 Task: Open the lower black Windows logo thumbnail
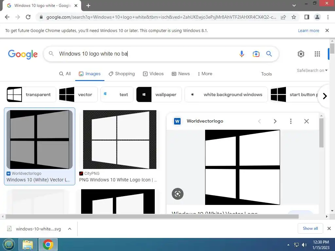tap(118, 201)
